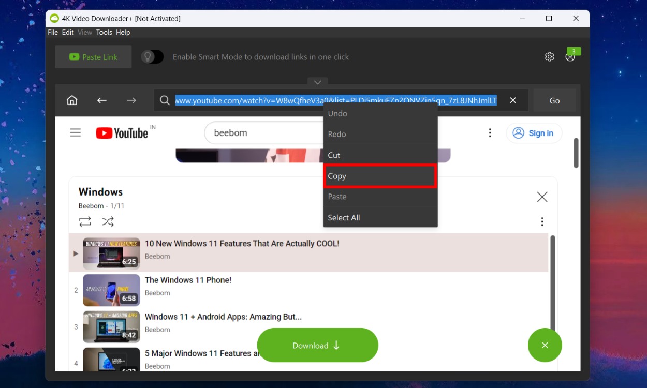Viewport: 647px width, 388px height.
Task: Collapse the browser panel using the chevron arrow
Action: click(x=317, y=82)
